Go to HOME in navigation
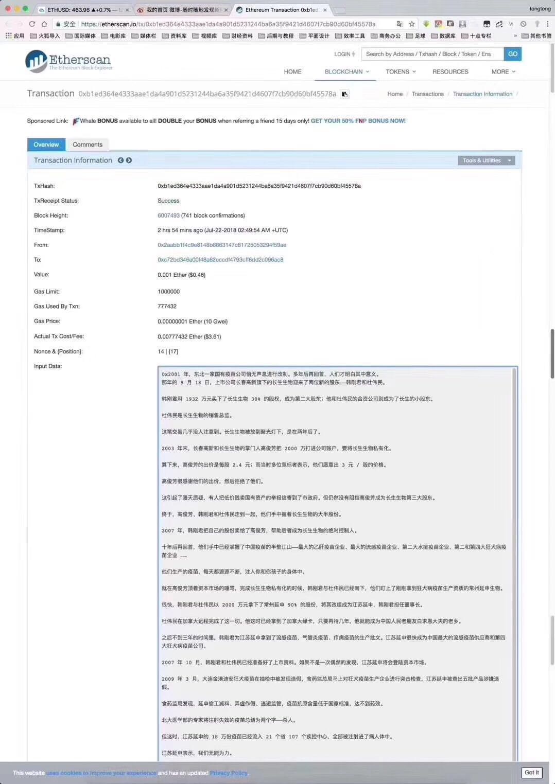This screenshot has height=784, width=555. tap(292, 72)
